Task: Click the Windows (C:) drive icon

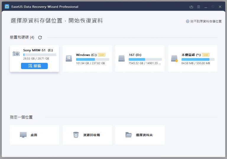Action: click(x=69, y=58)
